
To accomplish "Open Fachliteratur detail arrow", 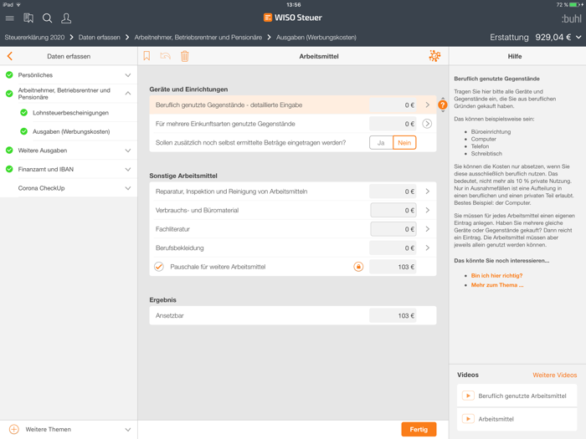I will pos(428,229).
